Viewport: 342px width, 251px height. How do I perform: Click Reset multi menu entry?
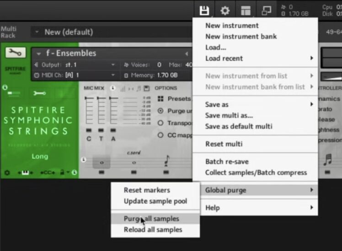point(224,144)
